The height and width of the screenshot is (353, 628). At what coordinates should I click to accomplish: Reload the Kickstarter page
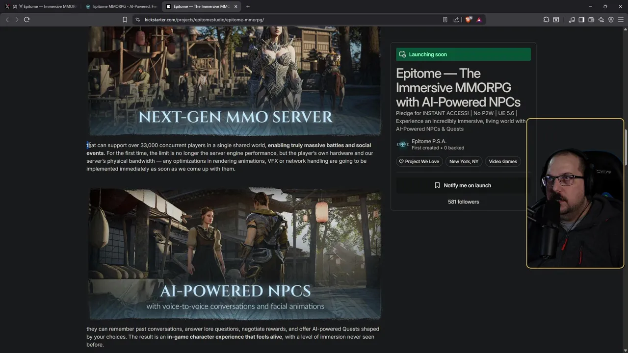coord(26,20)
